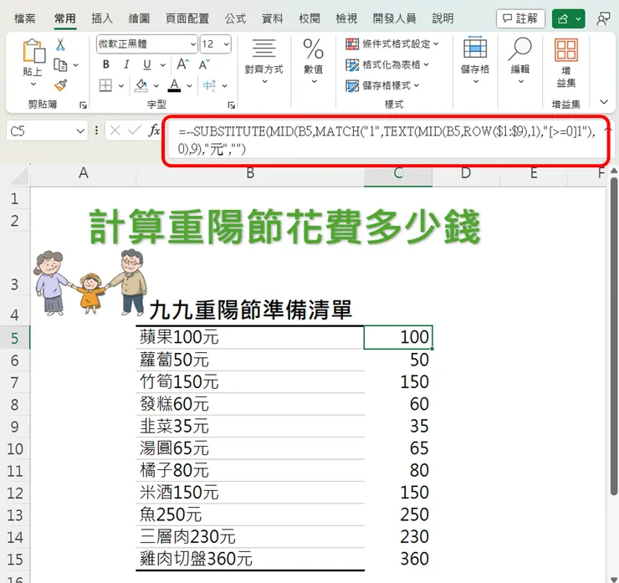This screenshot has height=583, width=619.
Task: Click the Font Color A icon
Action: 174,85
